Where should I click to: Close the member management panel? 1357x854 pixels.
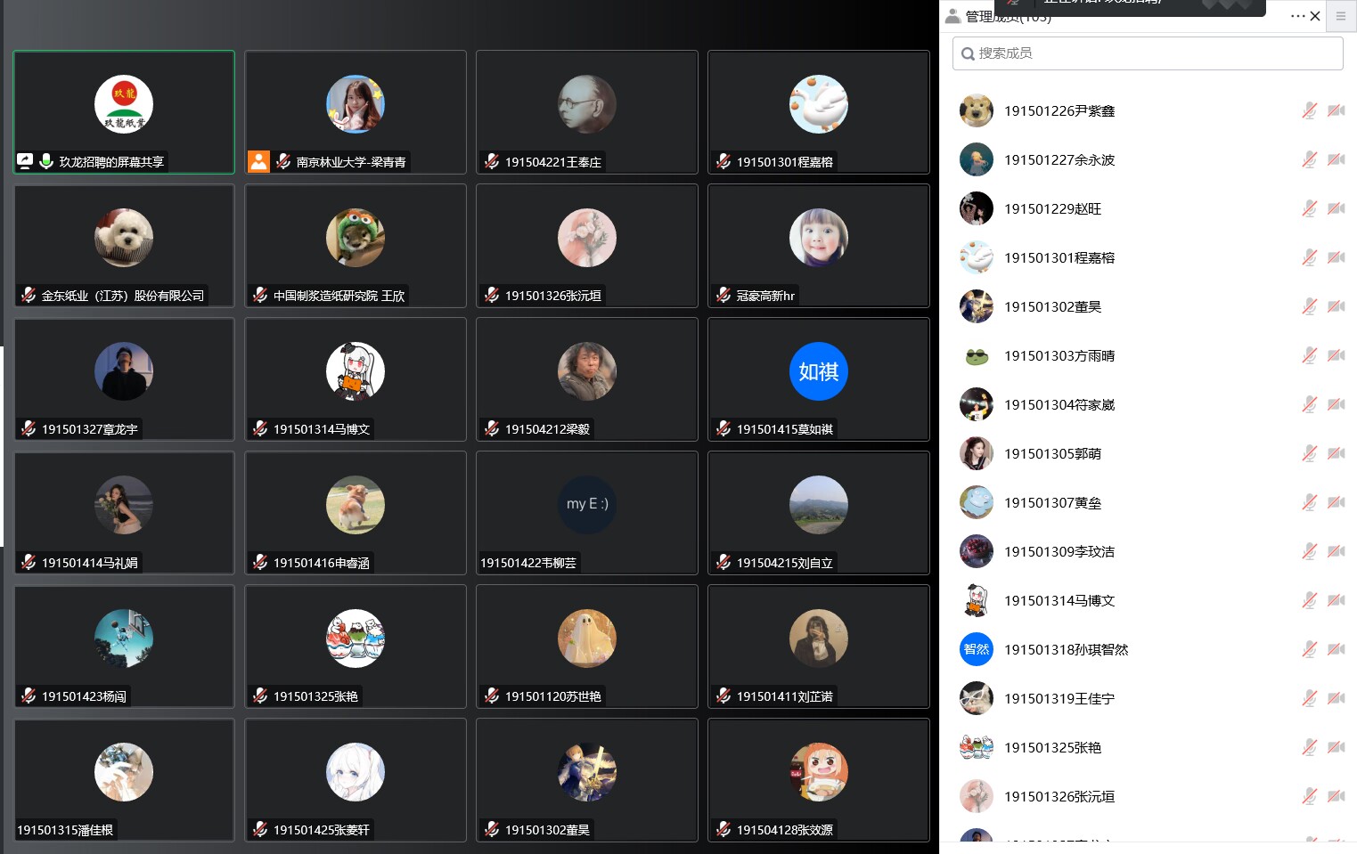click(1315, 16)
